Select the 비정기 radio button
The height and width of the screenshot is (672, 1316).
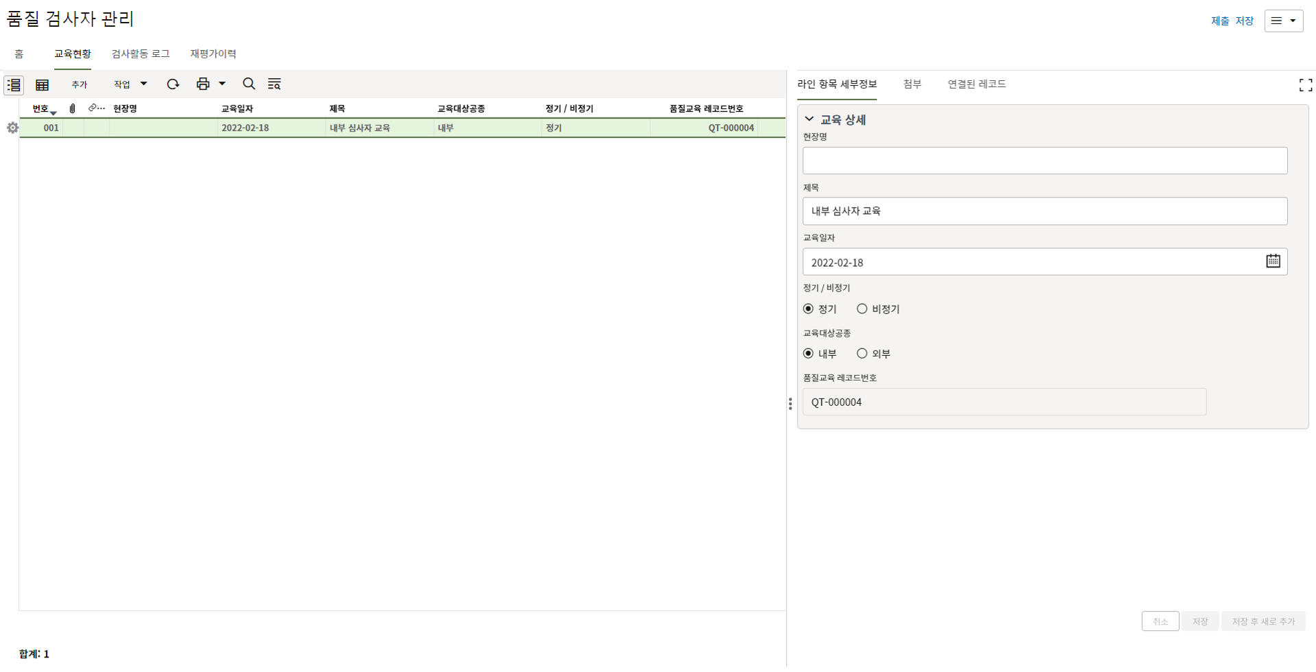pyautogui.click(x=862, y=309)
